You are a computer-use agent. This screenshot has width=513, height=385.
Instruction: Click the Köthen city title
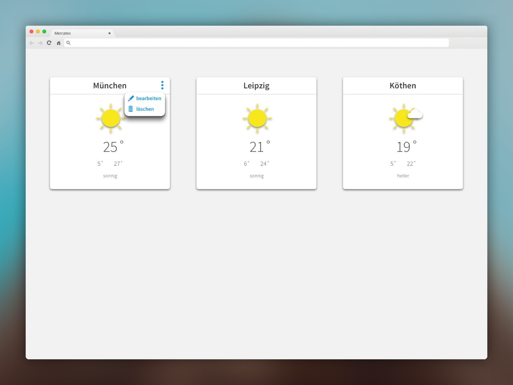coord(403,85)
